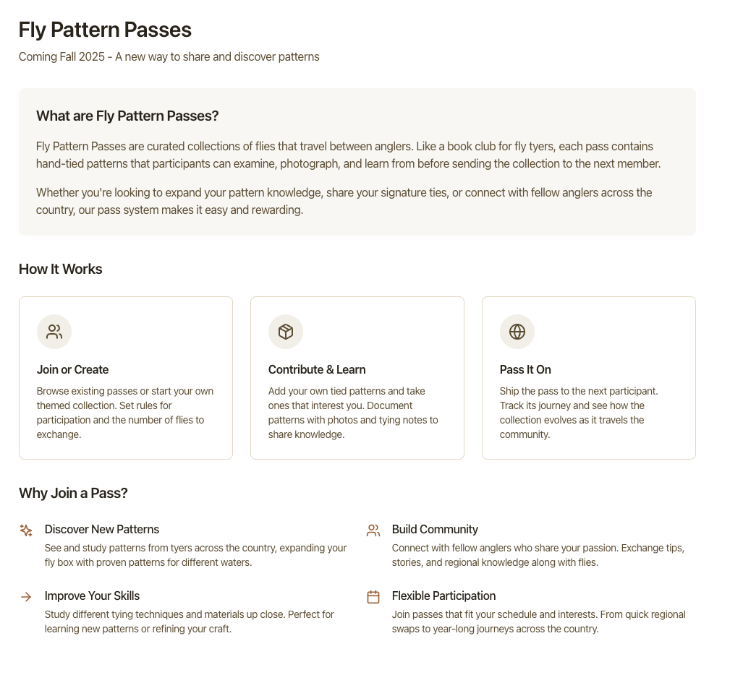This screenshot has height=688, width=743.
Task: Click the calendar icon beside Flexible Participation
Action: click(x=373, y=597)
